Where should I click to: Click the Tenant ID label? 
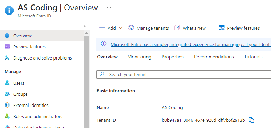click(x=106, y=120)
